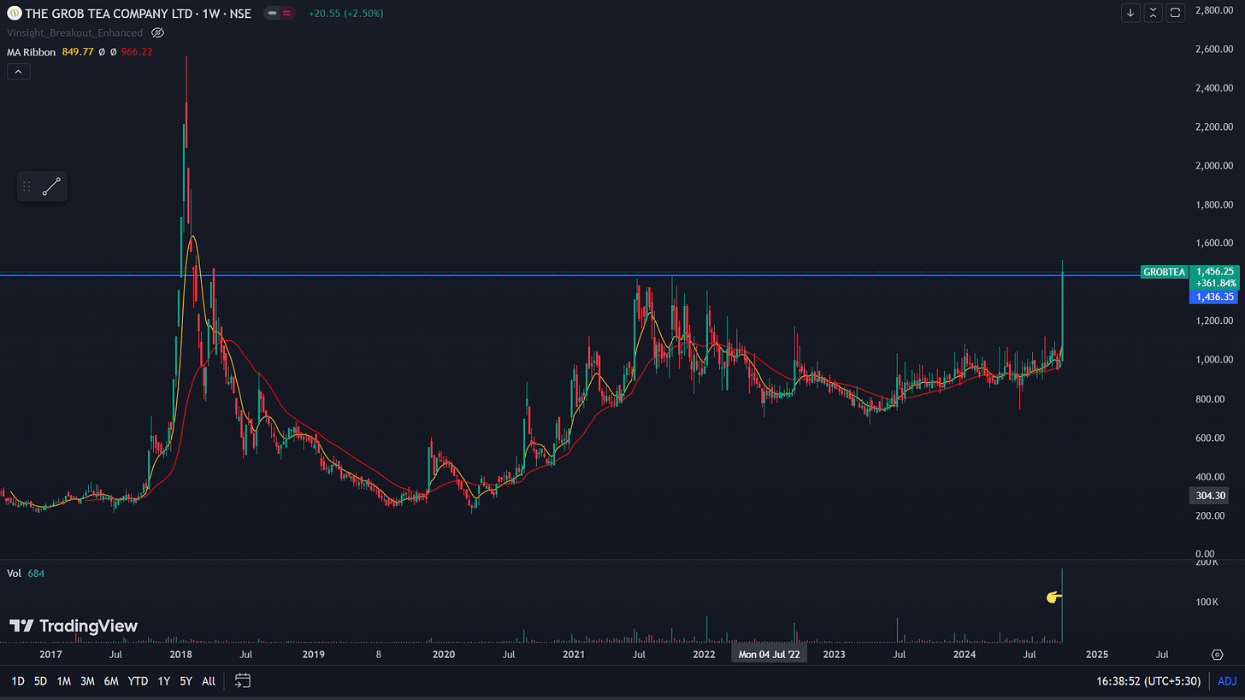Click the 2,200.00 price axis label

click(x=1213, y=126)
